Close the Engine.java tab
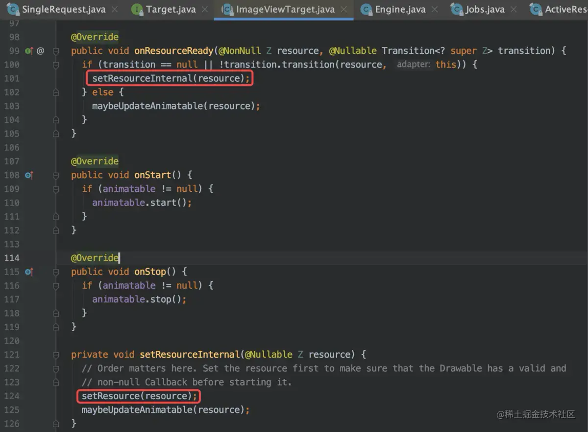 (435, 9)
